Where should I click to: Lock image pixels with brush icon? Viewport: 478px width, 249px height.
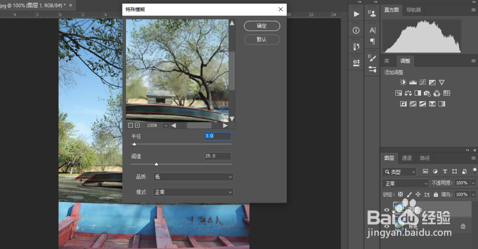click(410, 194)
